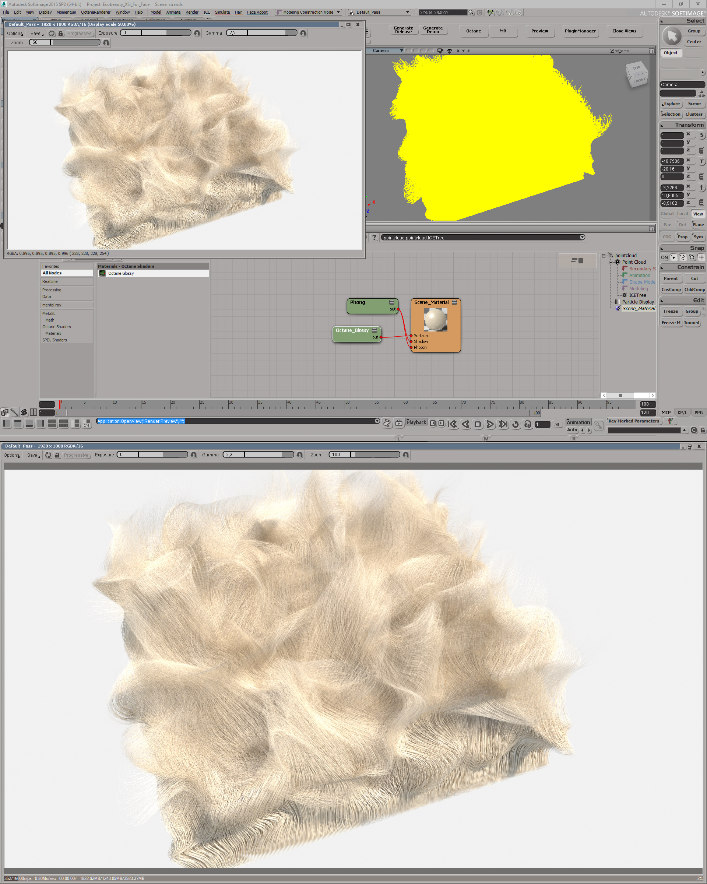Click the Play forward playback button
The width and height of the screenshot is (707, 884).
(x=490, y=424)
